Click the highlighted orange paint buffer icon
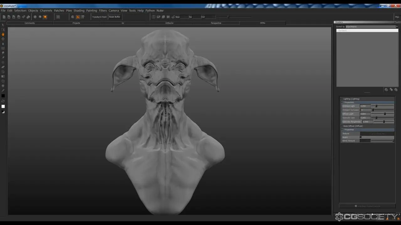401x225 pixels. [x=78, y=17]
